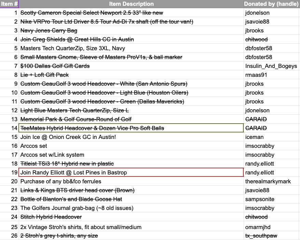Select the TeeMates Hybrid Headcover cell
Image resolution: width=300 pixels, height=240 pixels.
click(x=131, y=128)
